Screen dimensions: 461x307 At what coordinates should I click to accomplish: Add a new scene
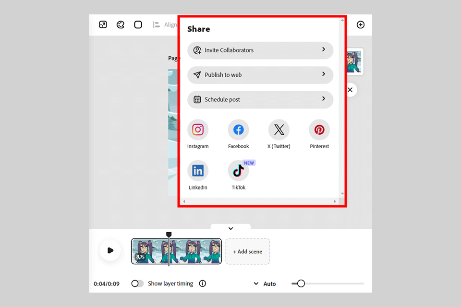pos(248,251)
